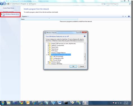
Task: Open Windows Explorer from the taskbar
Action: point(9,103)
